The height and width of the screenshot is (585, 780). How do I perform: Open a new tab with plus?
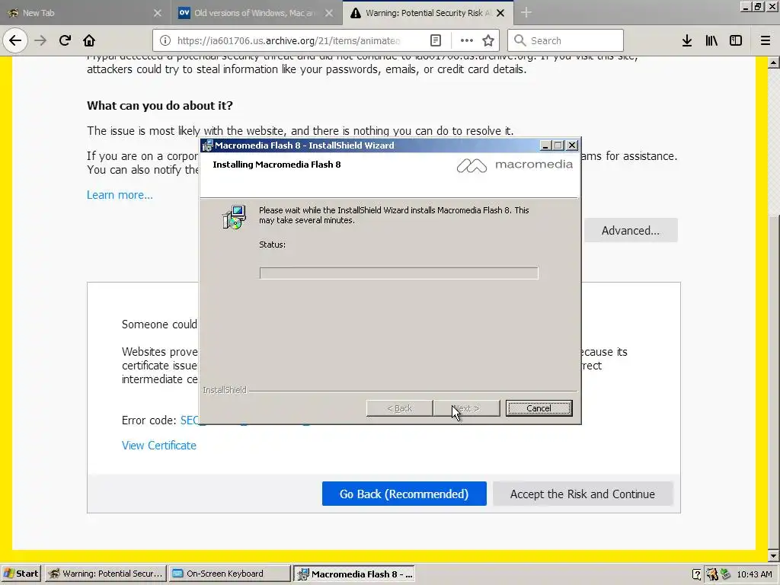(526, 13)
